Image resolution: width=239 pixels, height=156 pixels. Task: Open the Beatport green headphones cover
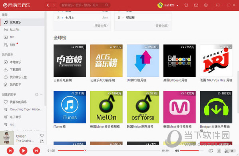tap(216, 107)
